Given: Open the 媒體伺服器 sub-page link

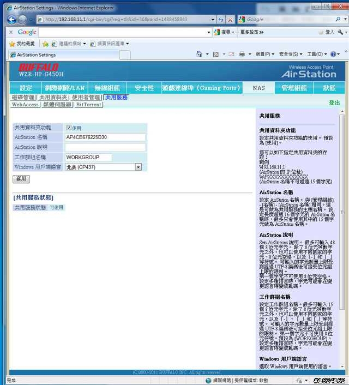Looking at the screenshot, I should (x=57, y=105).
